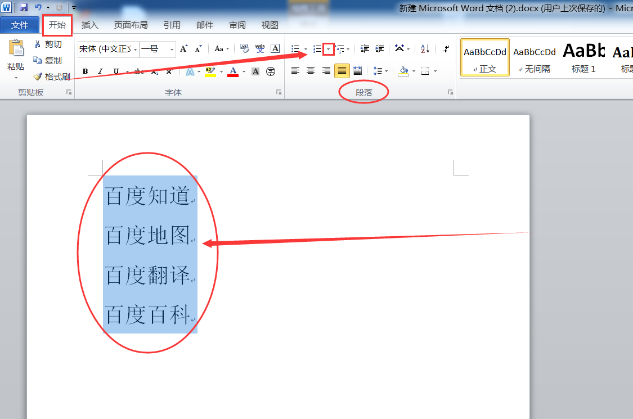The height and width of the screenshot is (419, 633).
Task: Switch to the 插入 (Insert) tab
Action: pos(89,25)
